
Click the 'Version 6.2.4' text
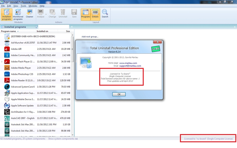click(x=114, y=52)
